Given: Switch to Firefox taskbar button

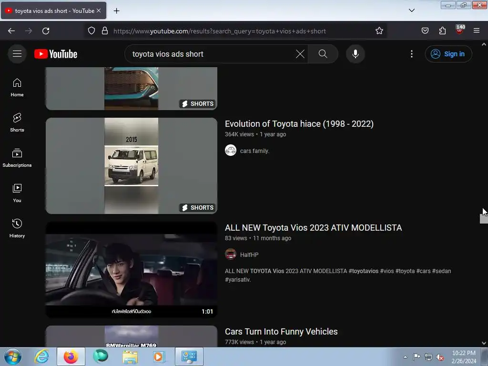Looking at the screenshot, I should (x=71, y=356).
